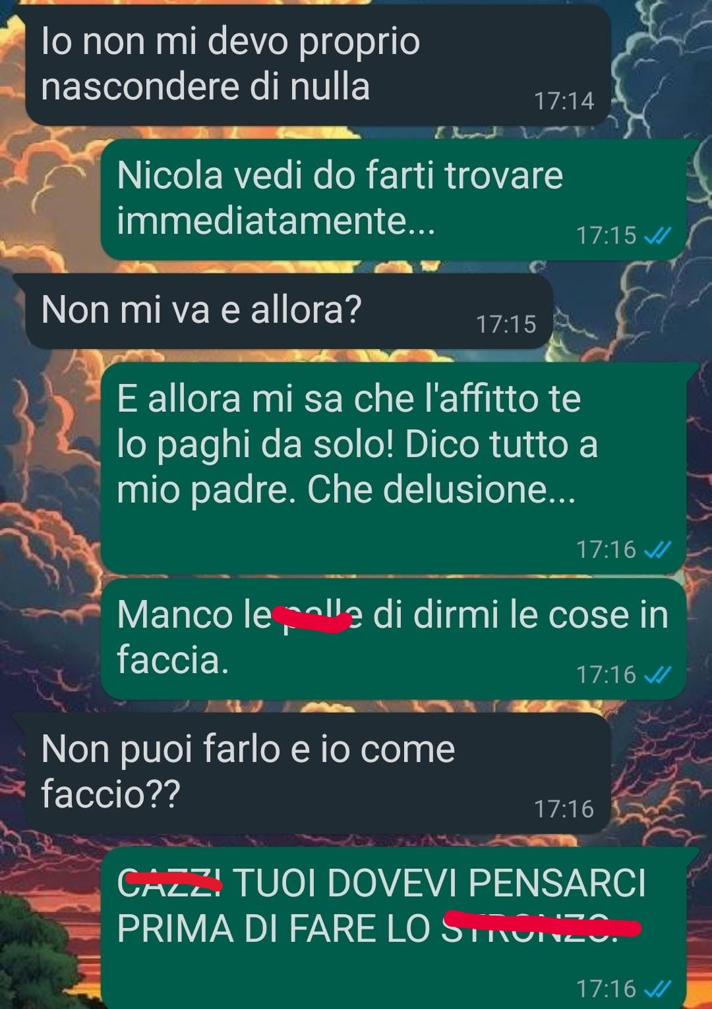
Task: Select the "Non mi va e allora?" bubble
Action: tap(289, 311)
